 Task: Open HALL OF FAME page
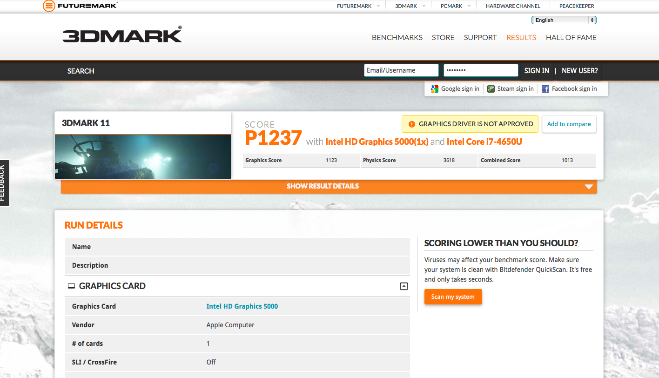point(571,38)
